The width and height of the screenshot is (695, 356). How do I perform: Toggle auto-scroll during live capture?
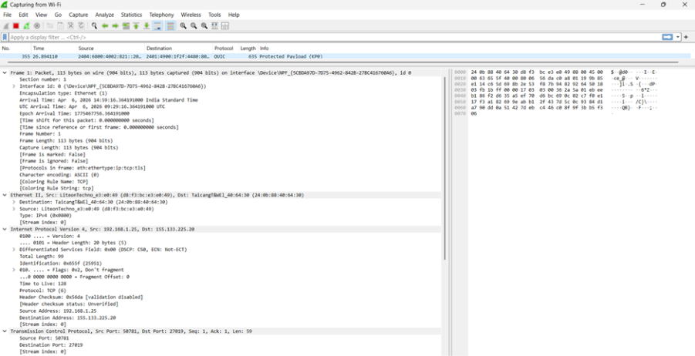click(157, 25)
